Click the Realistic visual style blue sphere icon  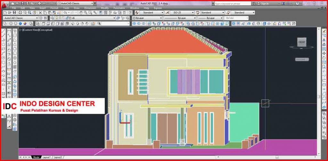pos(20,24)
